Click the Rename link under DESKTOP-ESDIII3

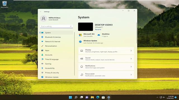click(98, 29)
